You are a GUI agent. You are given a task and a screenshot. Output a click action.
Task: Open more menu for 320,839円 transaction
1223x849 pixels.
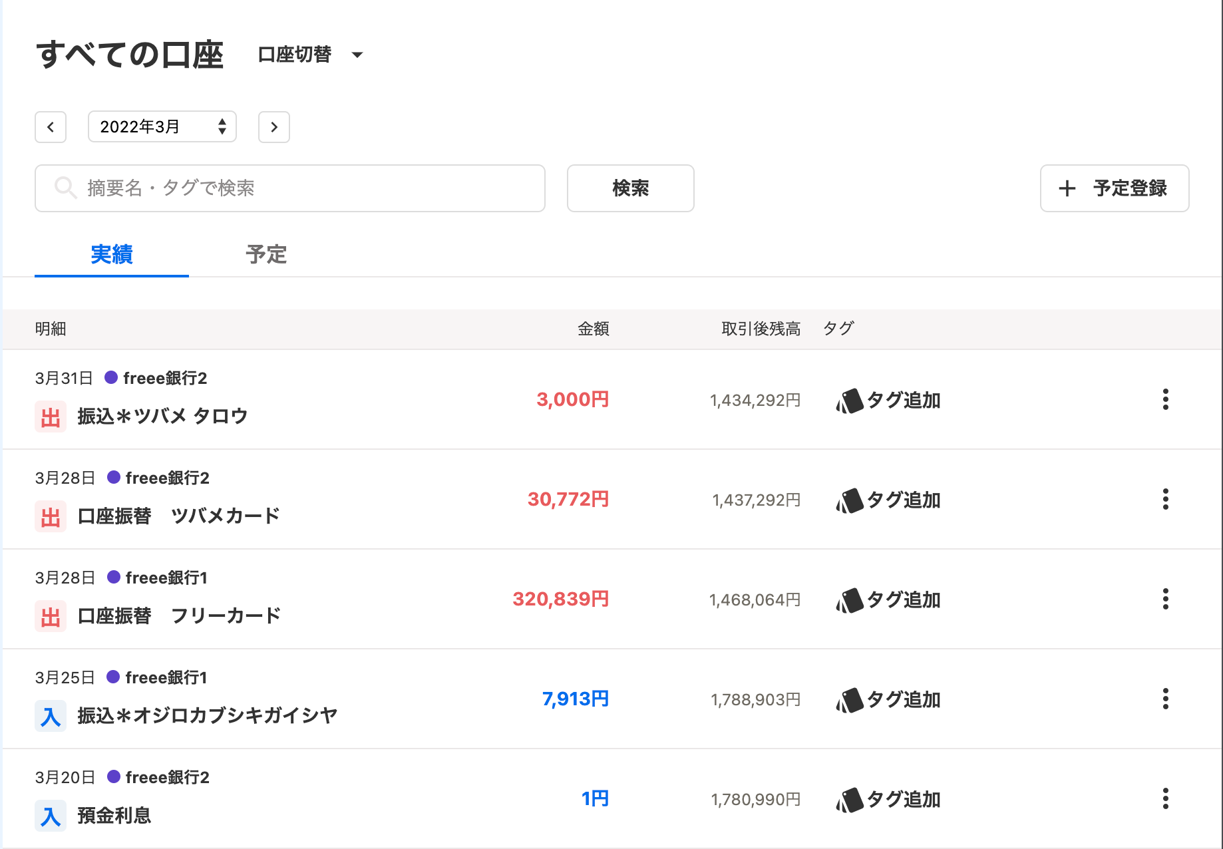pyautogui.click(x=1166, y=599)
